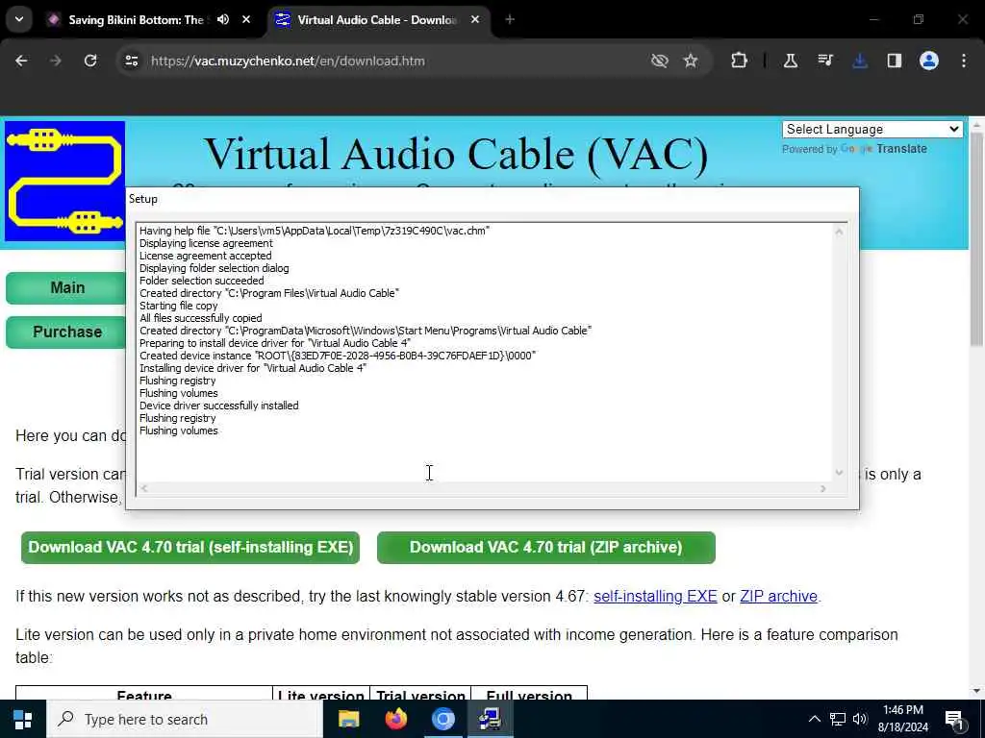Click the page vertical scrollbar thumb
Screen dimensions: 985x738
pyautogui.click(x=976, y=238)
